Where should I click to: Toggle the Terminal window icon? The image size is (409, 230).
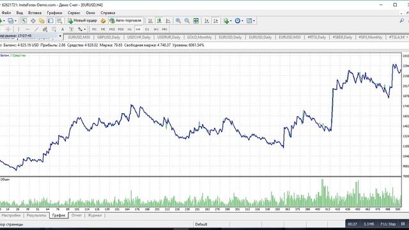coord(50,20)
